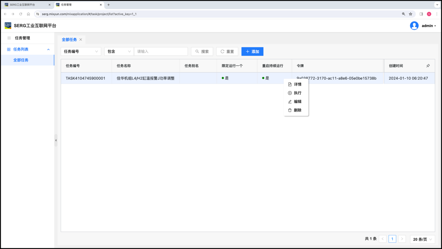Click the browser home icon
This screenshot has height=249, width=442.
coord(28,14)
